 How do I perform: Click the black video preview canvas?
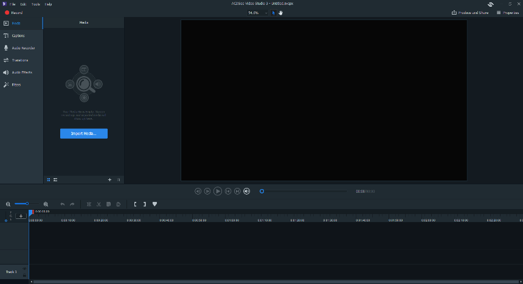point(324,100)
